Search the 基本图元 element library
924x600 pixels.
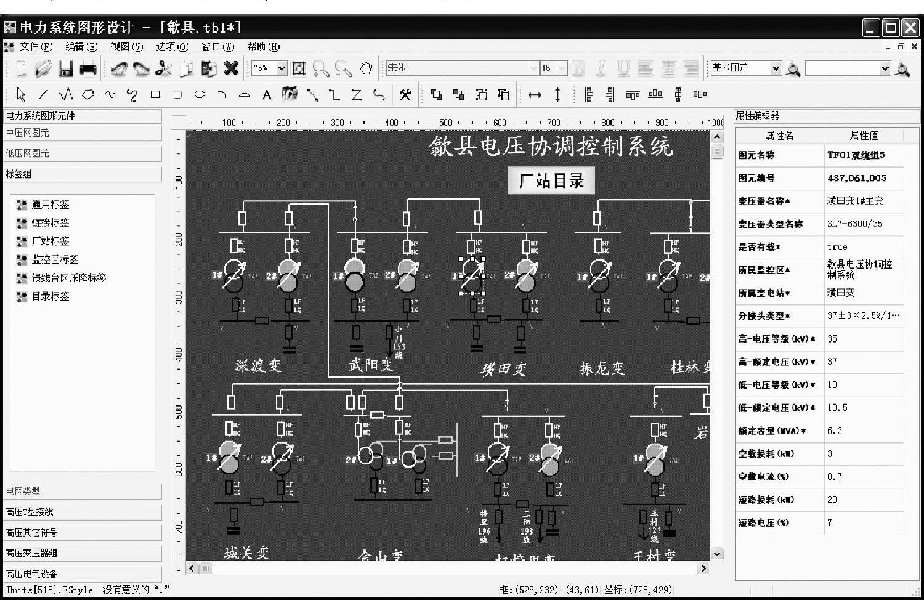point(793,68)
